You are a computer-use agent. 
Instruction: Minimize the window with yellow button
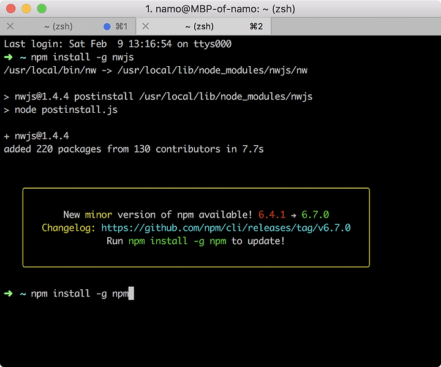coord(26,9)
